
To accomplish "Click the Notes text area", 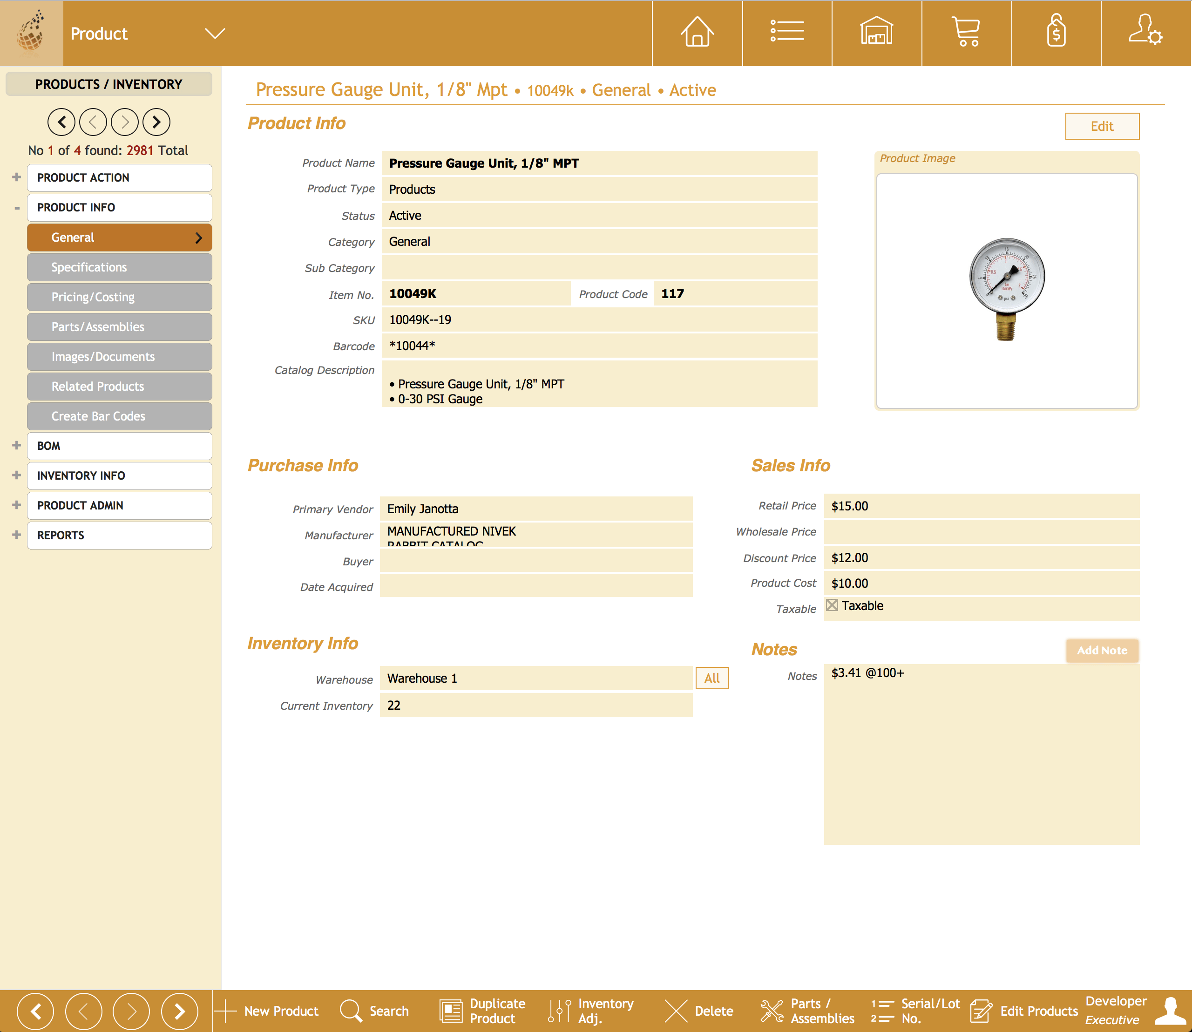I will point(982,754).
